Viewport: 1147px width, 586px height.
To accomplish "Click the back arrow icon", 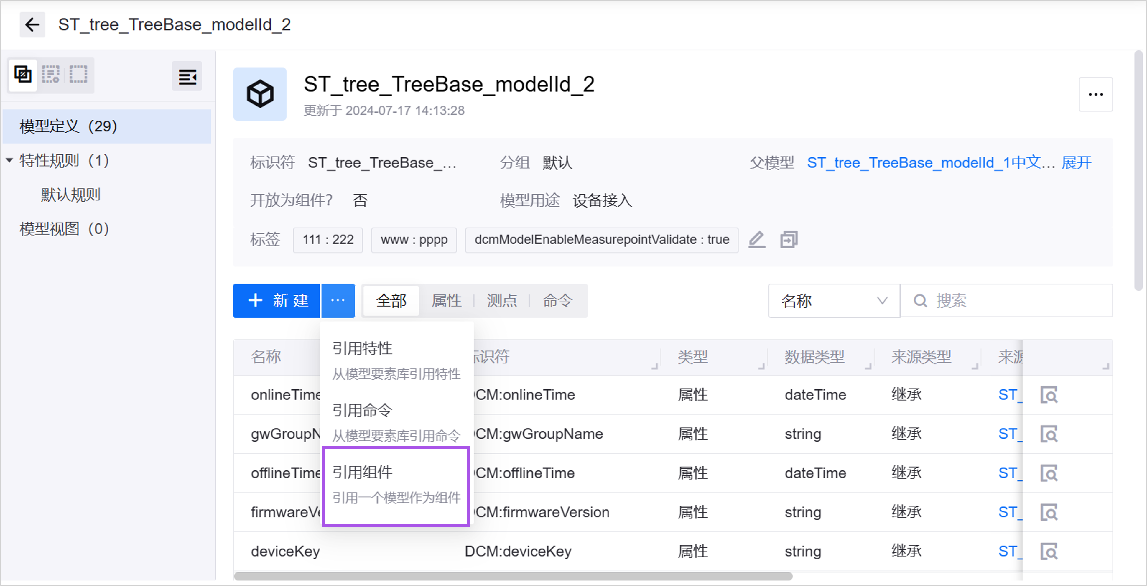I will point(32,24).
